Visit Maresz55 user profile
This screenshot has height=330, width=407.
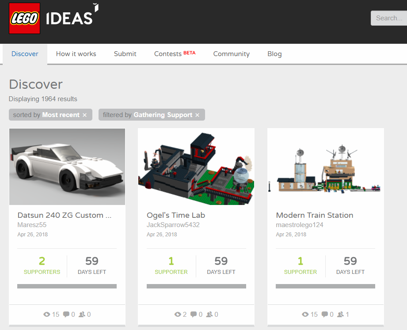pos(32,225)
